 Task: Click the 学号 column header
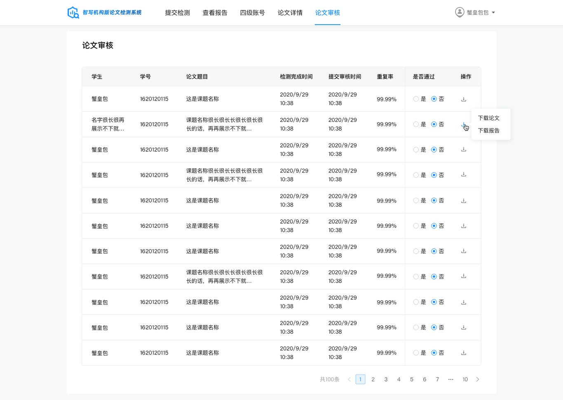(x=145, y=77)
